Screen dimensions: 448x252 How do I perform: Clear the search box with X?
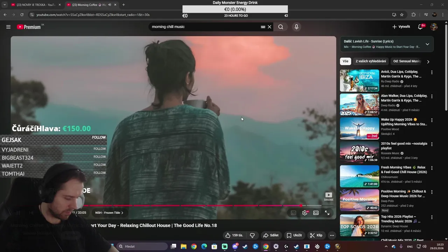[x=269, y=27]
